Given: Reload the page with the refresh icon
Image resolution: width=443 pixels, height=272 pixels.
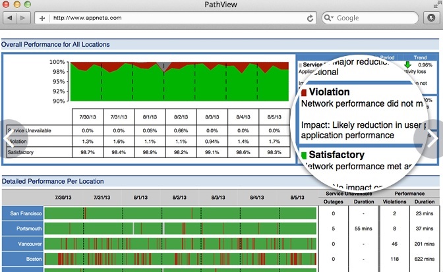Looking at the screenshot, I should click(310, 18).
